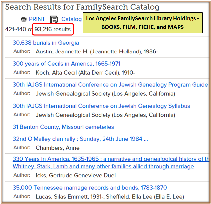Click the Search Results for FamilySearch Catalog heading
This screenshot has height=204, width=211.
pos(82,7)
